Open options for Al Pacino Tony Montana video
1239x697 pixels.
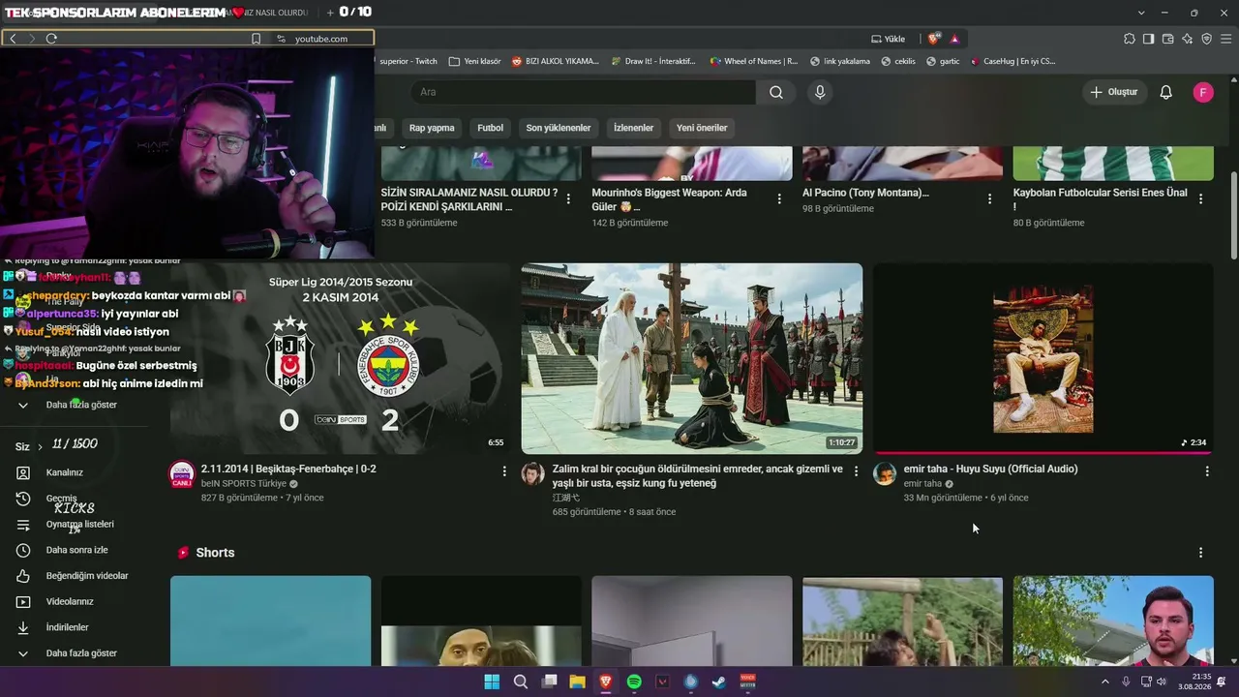click(989, 198)
